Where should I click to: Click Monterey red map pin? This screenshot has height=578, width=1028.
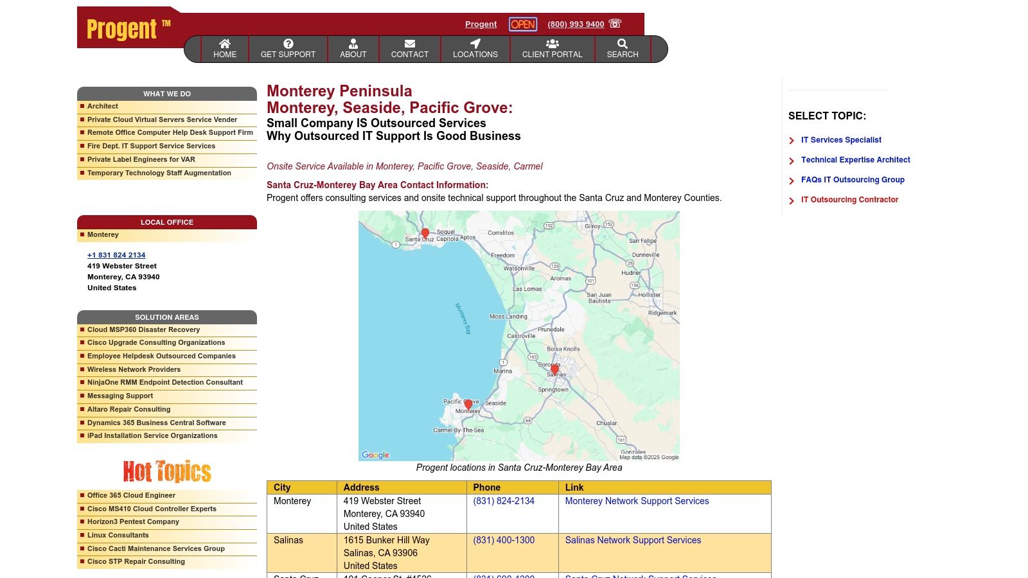[468, 404]
